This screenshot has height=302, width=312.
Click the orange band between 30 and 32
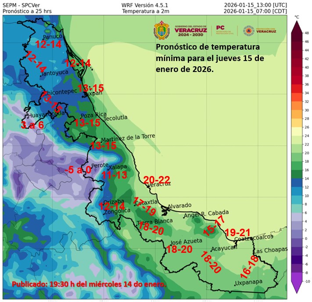(x=297, y=105)
